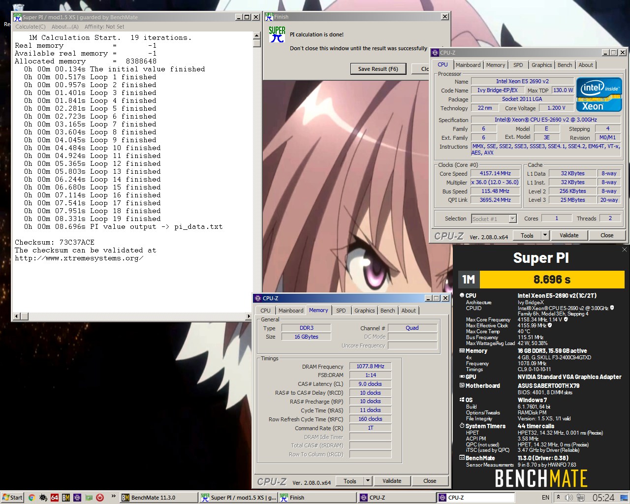The width and height of the screenshot is (630, 504).
Task: Click DRAM Frequency value 1077.8 MHz
Action: click(x=370, y=366)
